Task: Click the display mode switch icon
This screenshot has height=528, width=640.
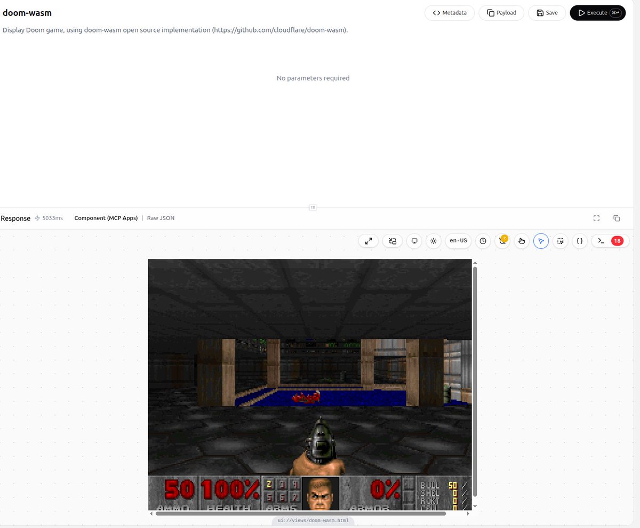Action: coord(393,241)
